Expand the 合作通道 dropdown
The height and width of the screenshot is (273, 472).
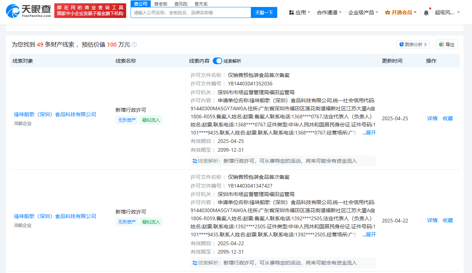[x=329, y=12]
